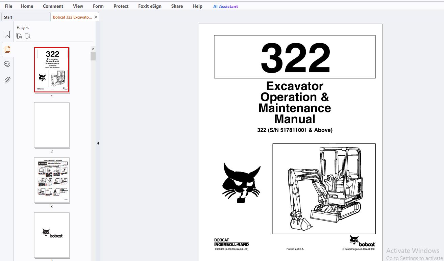Image resolution: width=444 pixels, height=261 pixels.
Task: Select page 4 Bobcat logo thumbnail
Action: tap(52, 235)
